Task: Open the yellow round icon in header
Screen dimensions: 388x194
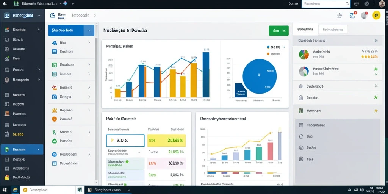Action: point(376,15)
